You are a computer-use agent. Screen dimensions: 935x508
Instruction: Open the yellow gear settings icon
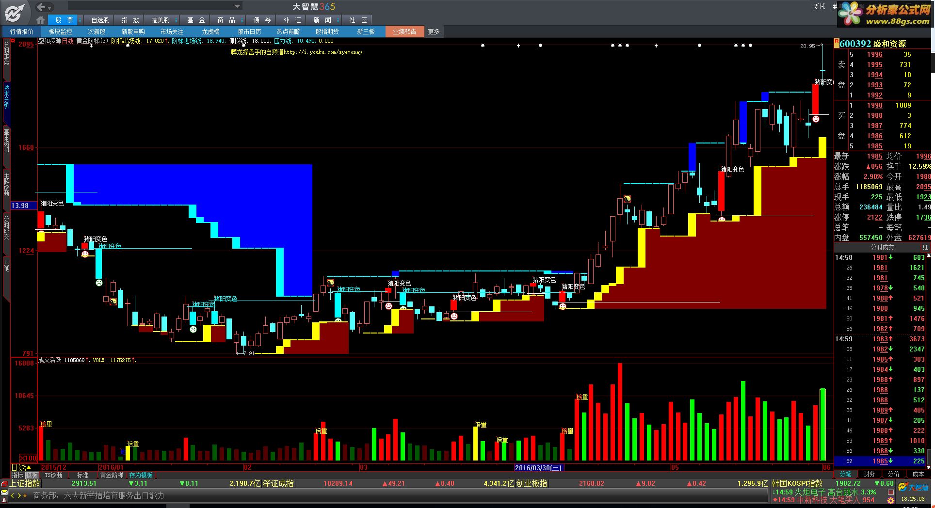click(890, 501)
